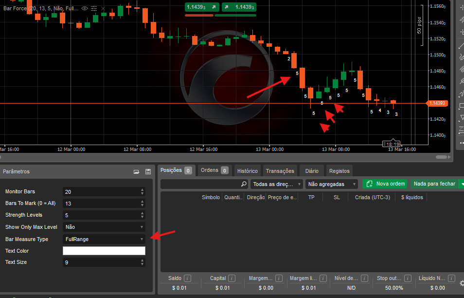Click the Nova ordem button
Image resolution: width=464 pixels, height=298 pixels.
tap(385, 184)
